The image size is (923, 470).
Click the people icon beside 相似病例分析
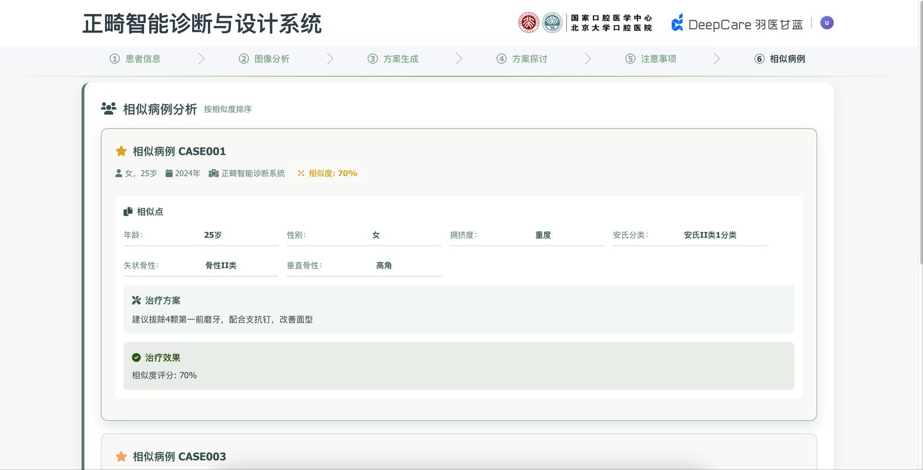click(109, 109)
